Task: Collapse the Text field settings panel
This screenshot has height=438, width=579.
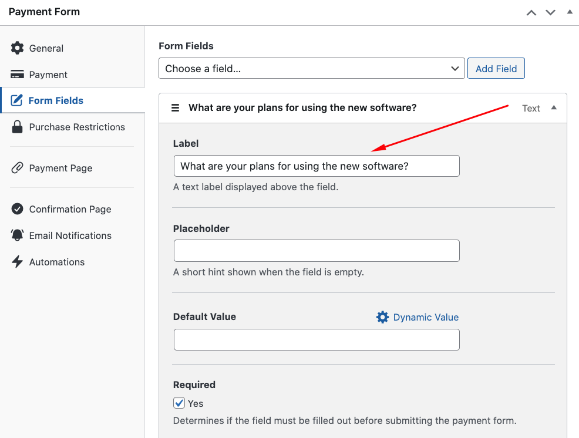Action: coord(553,108)
